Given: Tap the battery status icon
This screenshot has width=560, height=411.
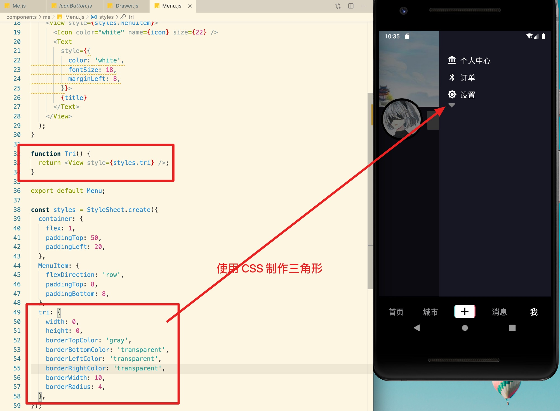Looking at the screenshot, I should pos(543,36).
